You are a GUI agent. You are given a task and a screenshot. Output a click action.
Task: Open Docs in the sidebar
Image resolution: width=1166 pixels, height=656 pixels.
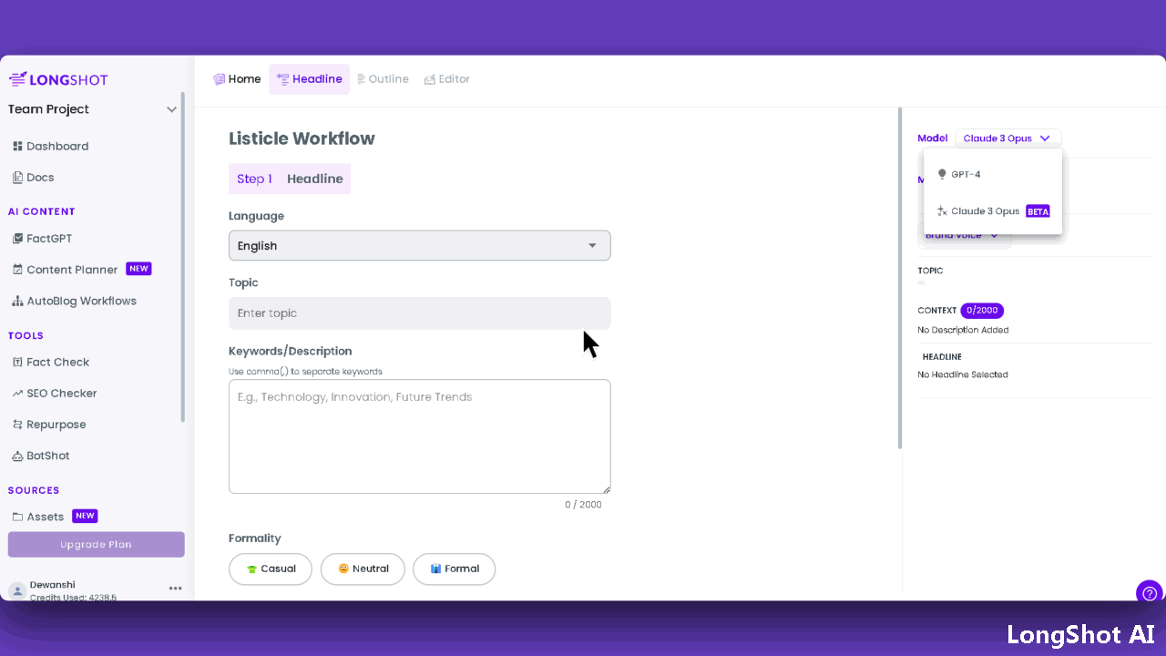click(x=33, y=178)
